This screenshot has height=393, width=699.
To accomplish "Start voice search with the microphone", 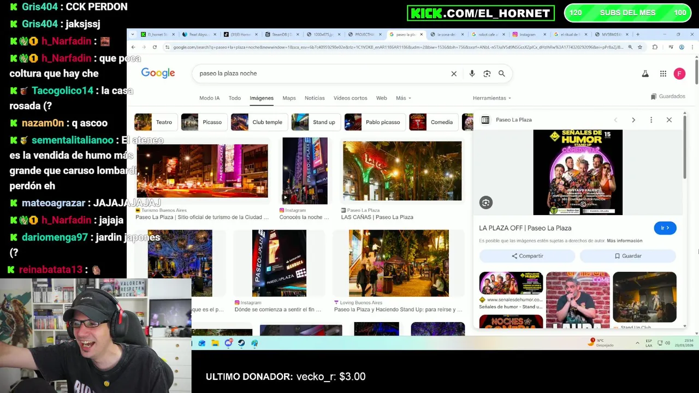I will (472, 74).
